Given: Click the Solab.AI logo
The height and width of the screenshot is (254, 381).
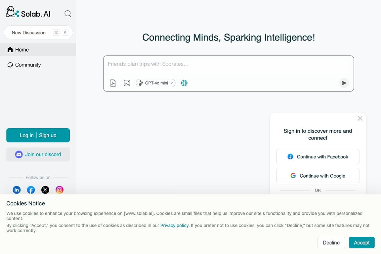Looking at the screenshot, I should tap(28, 13).
